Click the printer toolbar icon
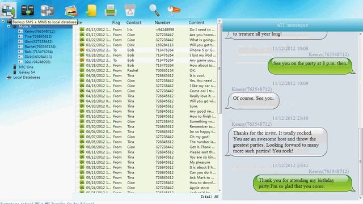 pyautogui.click(x=111, y=10)
